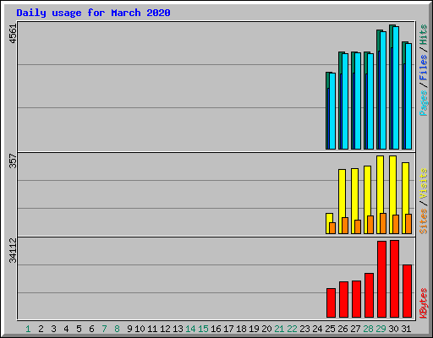
Task: Click the cyan 'Pages' legend label
Action: click(x=423, y=103)
